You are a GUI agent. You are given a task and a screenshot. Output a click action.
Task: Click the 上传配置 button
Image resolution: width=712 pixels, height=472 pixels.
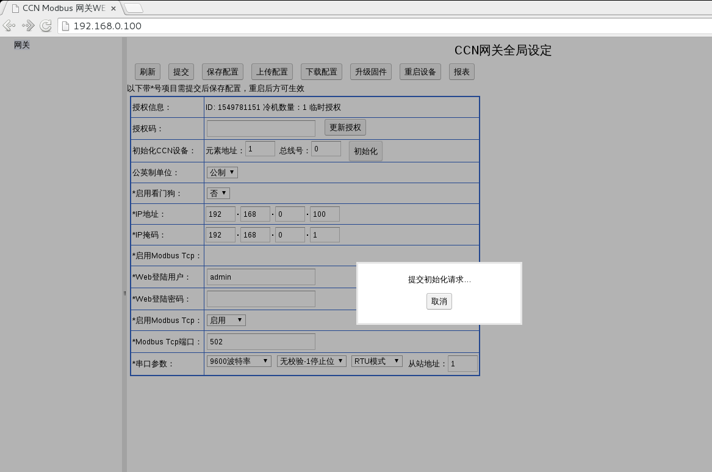272,72
